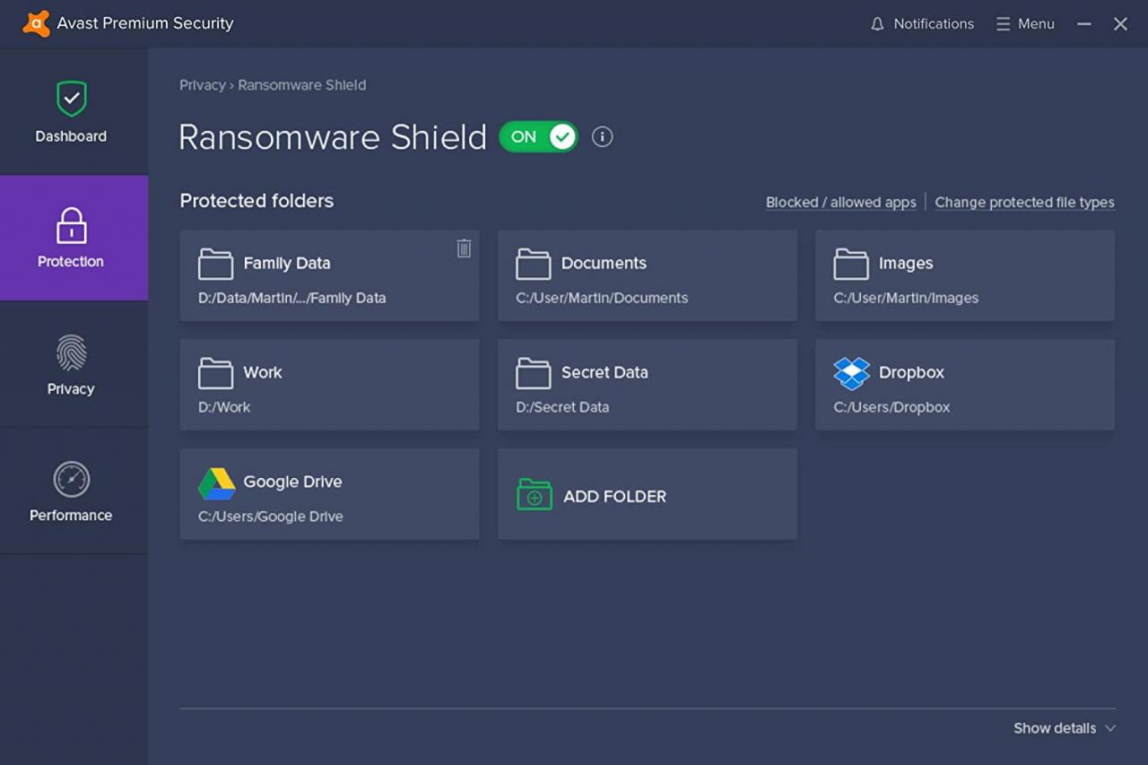
Task: Open Performance via the gauge icon
Action: (71, 479)
